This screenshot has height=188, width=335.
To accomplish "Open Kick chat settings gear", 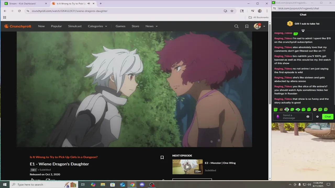I will click(x=317, y=117).
